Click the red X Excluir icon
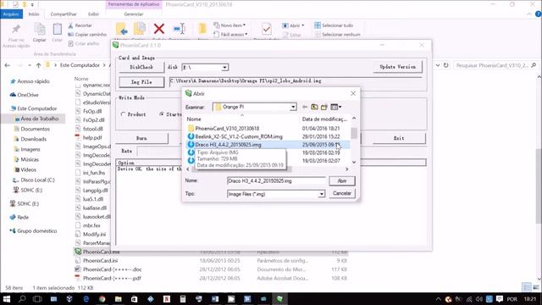Viewport: 542px width, 305px height. tap(159, 29)
